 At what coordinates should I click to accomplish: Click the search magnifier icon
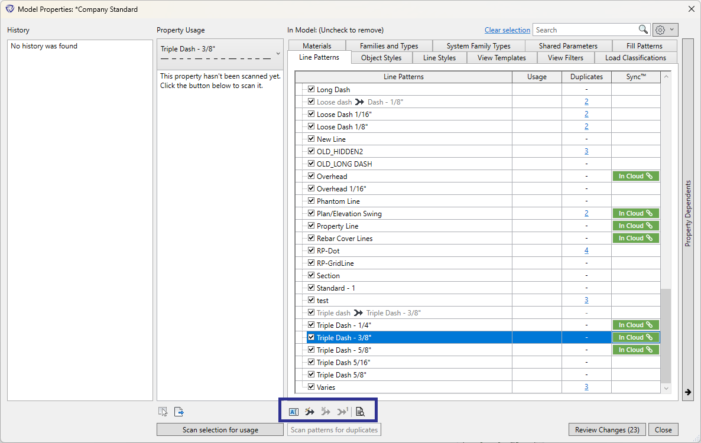click(x=643, y=30)
